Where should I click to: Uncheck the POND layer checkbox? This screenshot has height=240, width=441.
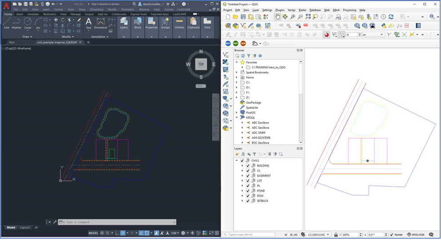(248, 191)
